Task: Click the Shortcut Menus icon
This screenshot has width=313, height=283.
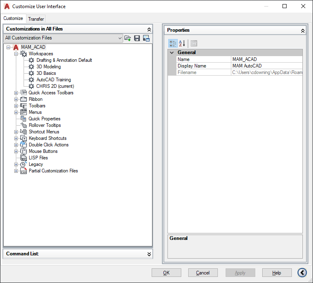Action: click(24, 132)
